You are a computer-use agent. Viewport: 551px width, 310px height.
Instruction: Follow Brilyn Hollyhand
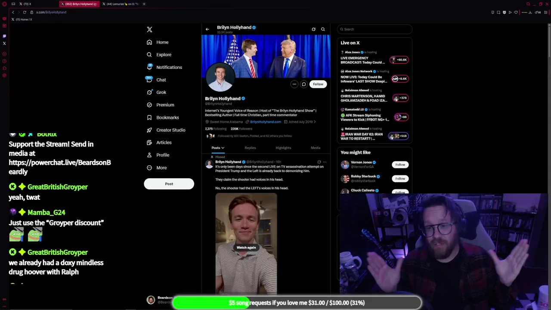click(x=318, y=84)
